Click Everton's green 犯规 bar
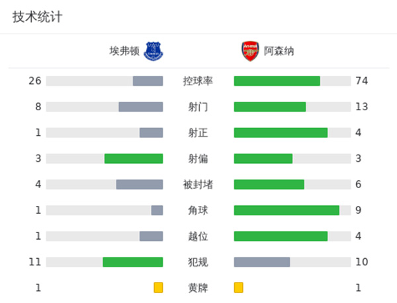 132,262
